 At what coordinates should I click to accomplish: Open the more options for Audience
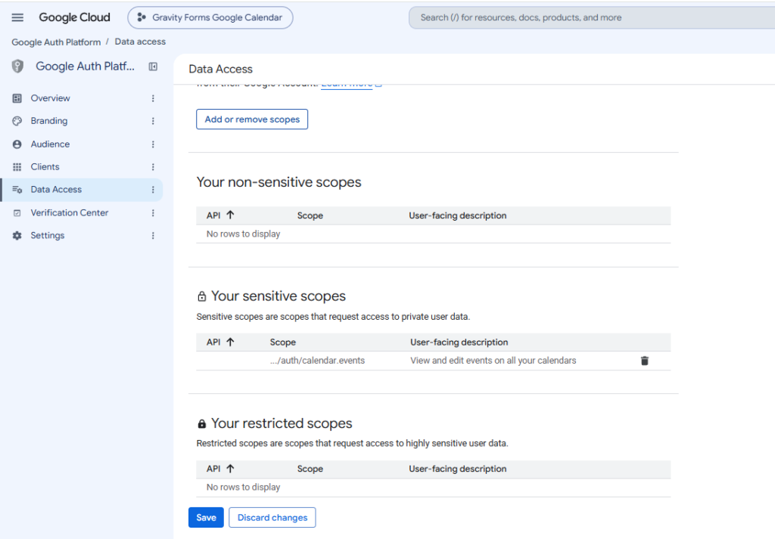pos(153,144)
